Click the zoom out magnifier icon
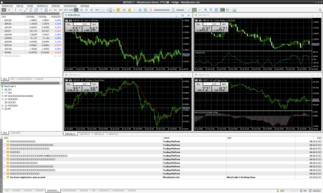The height and width of the screenshot is (193, 323). pyautogui.click(x=211, y=10)
